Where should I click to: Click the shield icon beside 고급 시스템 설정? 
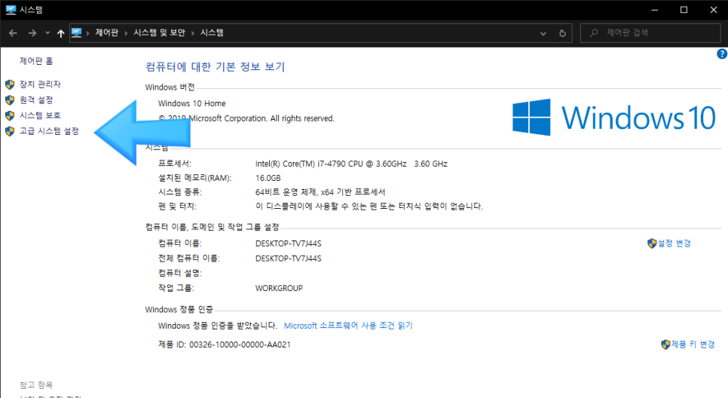10,131
